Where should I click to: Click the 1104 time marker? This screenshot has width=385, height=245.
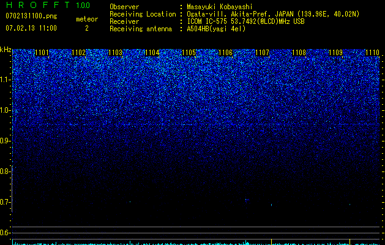(x=152, y=53)
